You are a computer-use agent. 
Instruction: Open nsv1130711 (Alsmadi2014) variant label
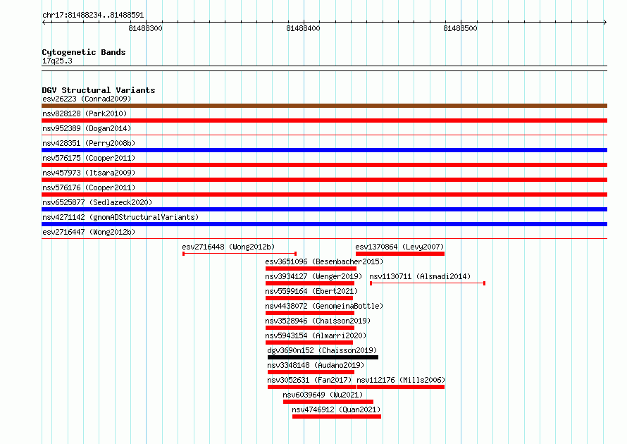(420, 276)
